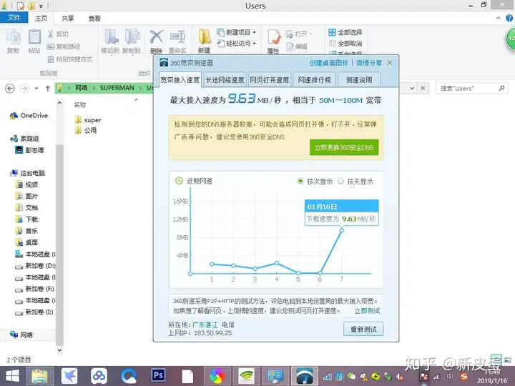
Task: Click Copy path (复制路径) in ribbon
Action: click(64, 46)
